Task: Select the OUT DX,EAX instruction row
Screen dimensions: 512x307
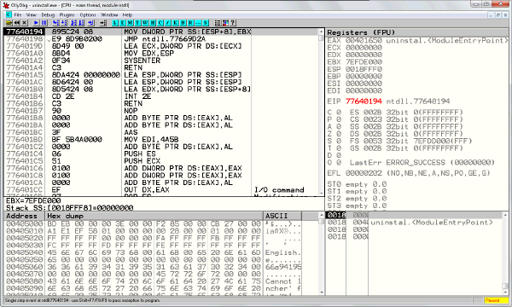Action: 161,189
